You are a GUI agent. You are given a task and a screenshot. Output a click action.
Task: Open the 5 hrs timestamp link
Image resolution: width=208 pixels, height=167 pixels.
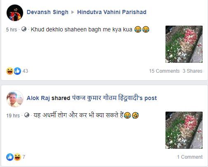point(12,30)
